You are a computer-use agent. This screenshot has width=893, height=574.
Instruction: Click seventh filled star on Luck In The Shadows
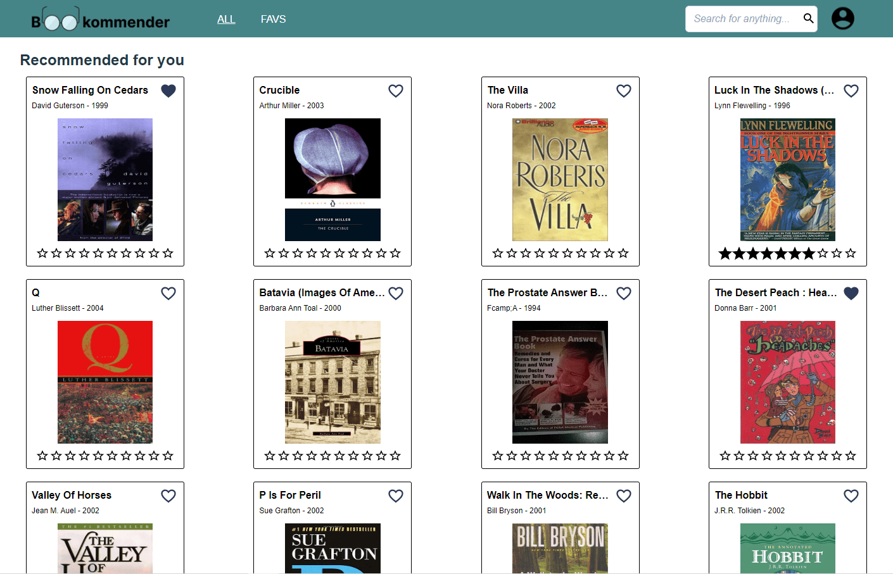pos(809,253)
